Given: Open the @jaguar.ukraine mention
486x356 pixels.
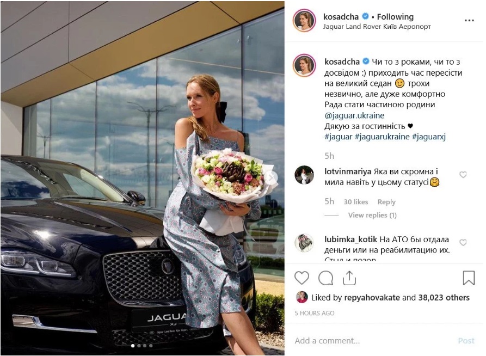Looking at the screenshot, I should point(354,115).
